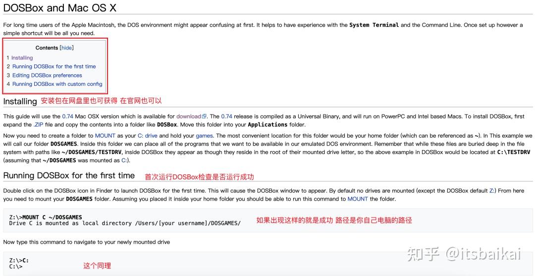Click the MOUNT C ~/DOSGAMES command code block
The width and height of the screenshot is (535, 276).
point(267,220)
